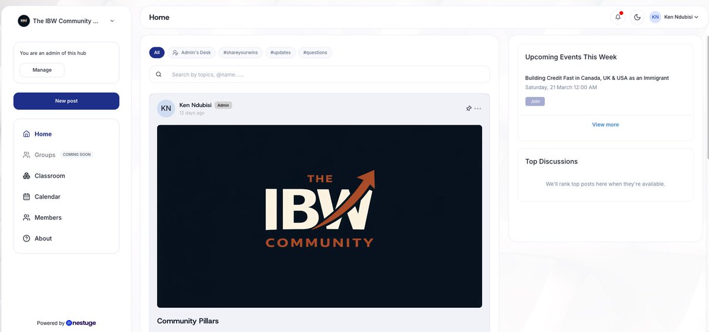Click the IBW hub logo icon
Image resolution: width=709 pixels, height=332 pixels.
[x=24, y=21]
